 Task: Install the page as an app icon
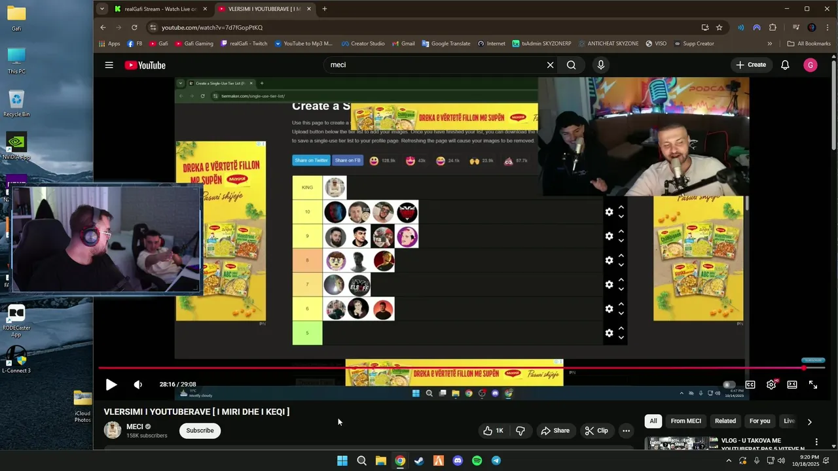click(705, 27)
